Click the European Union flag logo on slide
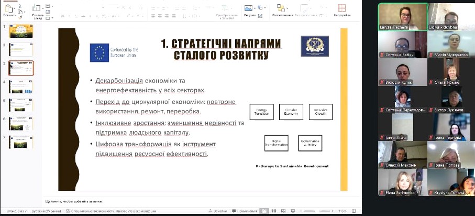The height and width of the screenshot is (216, 475). point(100,52)
